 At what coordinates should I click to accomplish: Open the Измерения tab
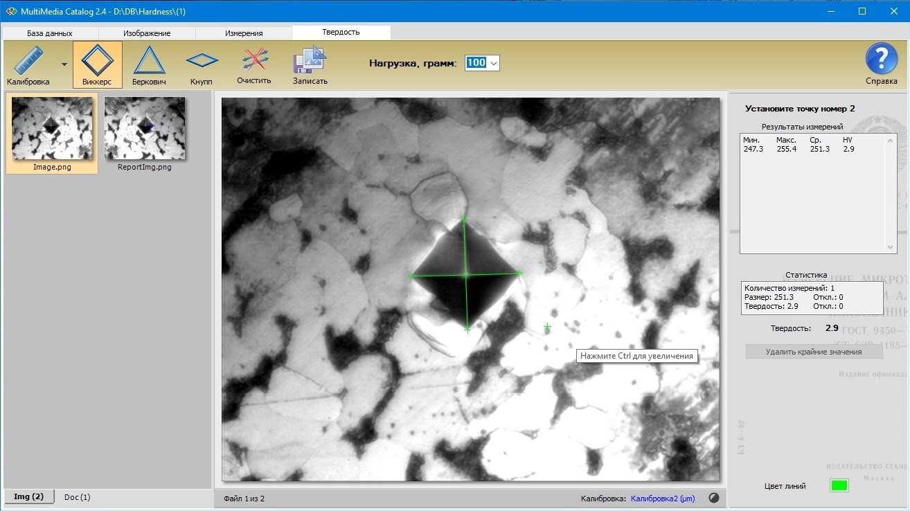(x=244, y=33)
